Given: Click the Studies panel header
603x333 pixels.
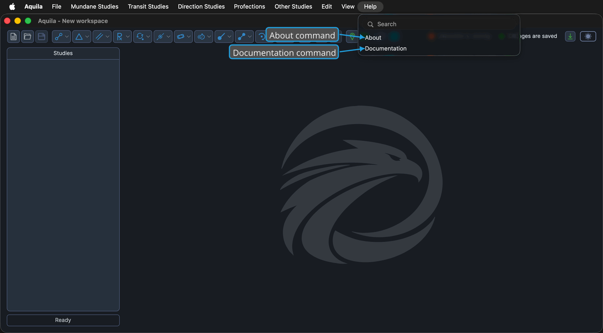Looking at the screenshot, I should 63,53.
